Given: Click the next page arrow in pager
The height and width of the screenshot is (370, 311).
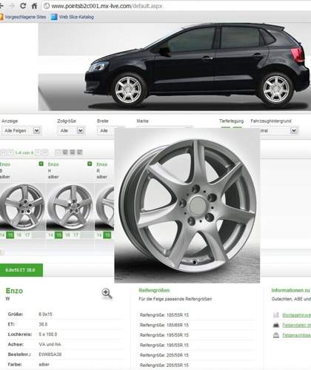Looking at the screenshot, I should click(x=38, y=152).
